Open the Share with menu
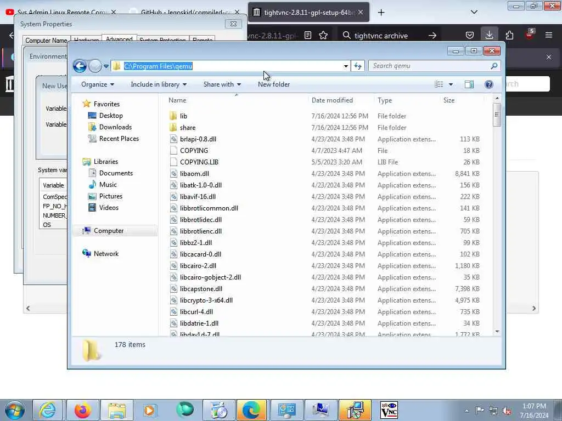The image size is (562, 421). pyautogui.click(x=222, y=84)
